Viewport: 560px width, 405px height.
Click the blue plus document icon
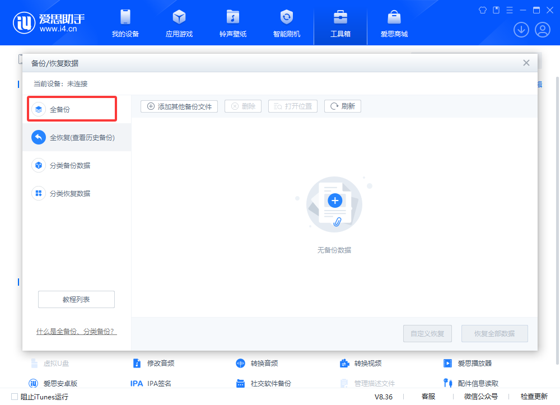335,201
